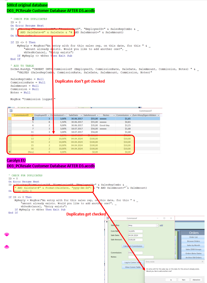
Task: Open the Sales Rep combo box dropdown
Action: [x=157, y=225]
